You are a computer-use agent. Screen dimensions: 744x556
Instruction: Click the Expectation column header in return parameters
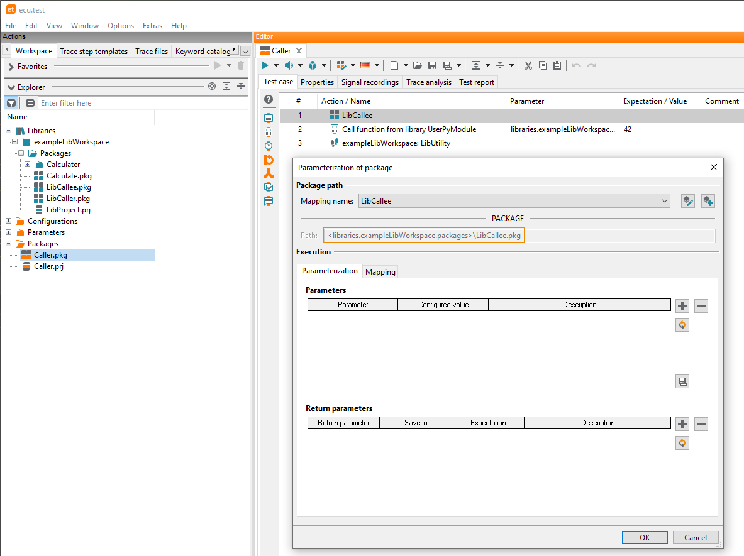point(488,423)
